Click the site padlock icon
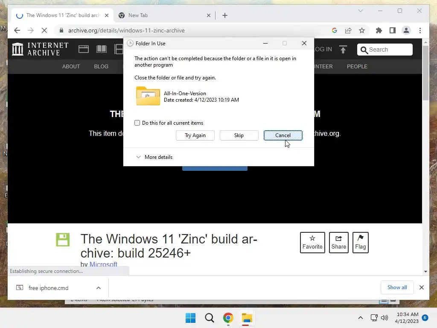Screen dimensions: 437x328 point(61,30)
